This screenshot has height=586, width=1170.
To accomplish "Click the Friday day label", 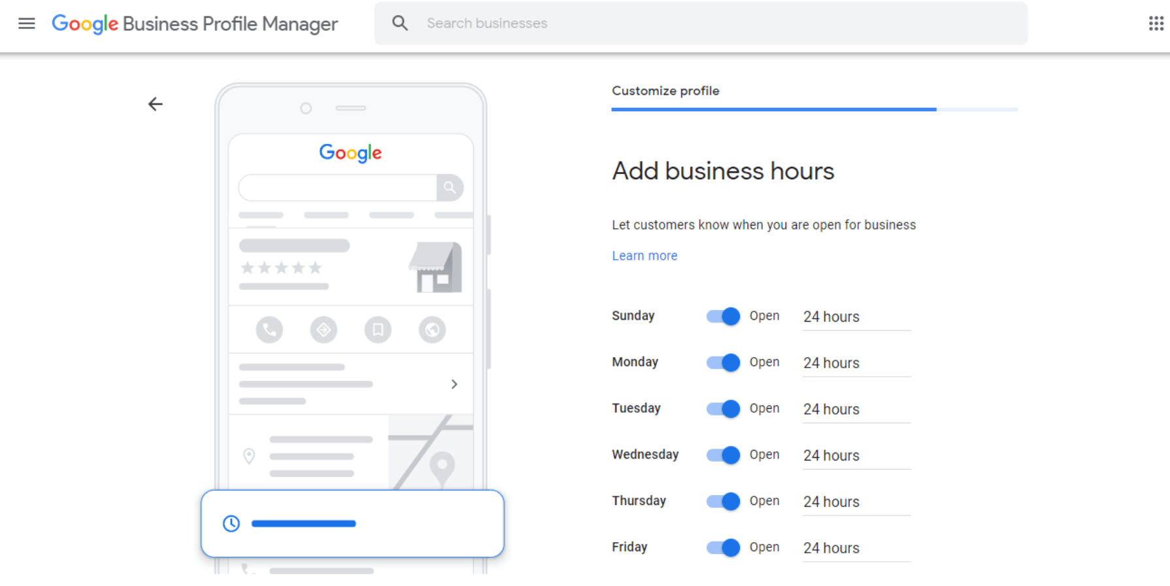I will [x=629, y=547].
